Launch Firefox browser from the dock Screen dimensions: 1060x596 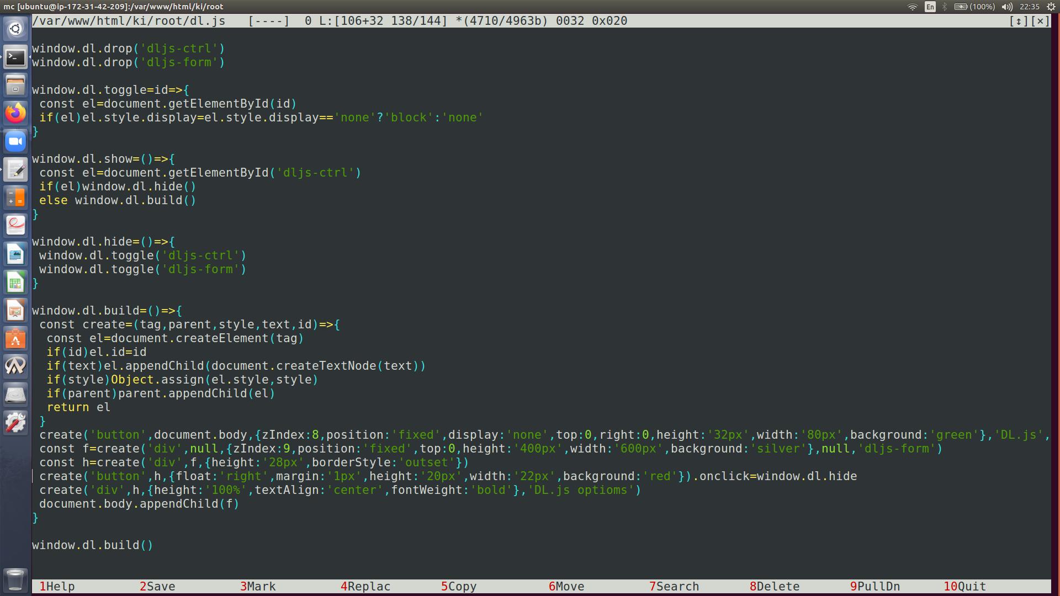point(15,113)
